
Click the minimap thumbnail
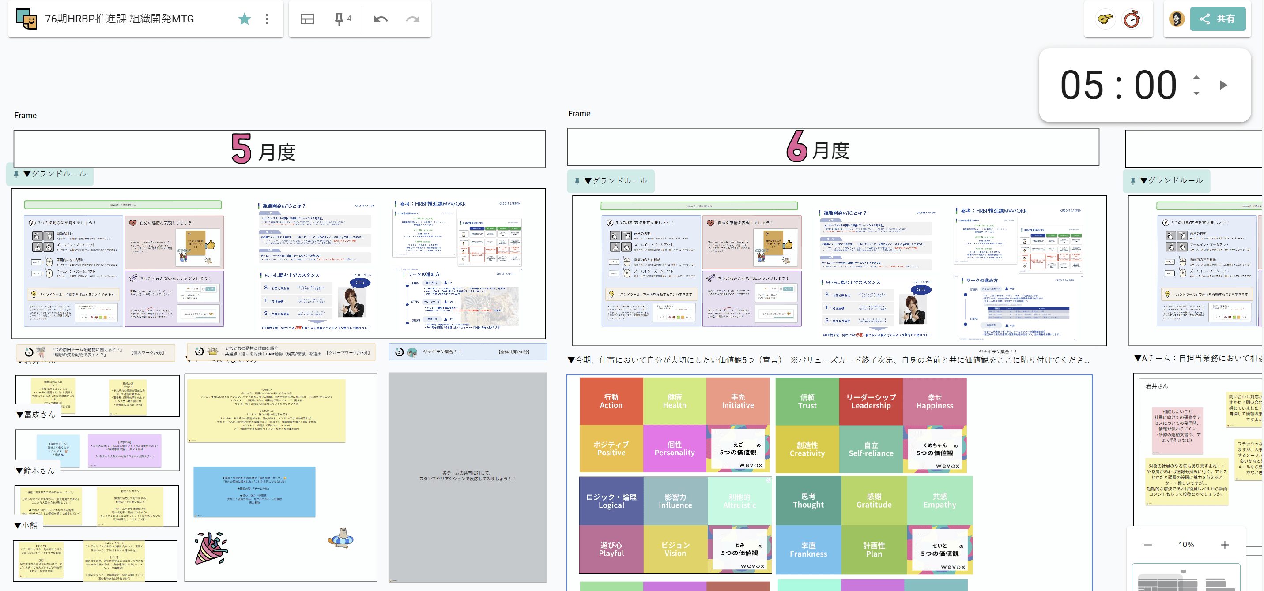click(x=1186, y=579)
